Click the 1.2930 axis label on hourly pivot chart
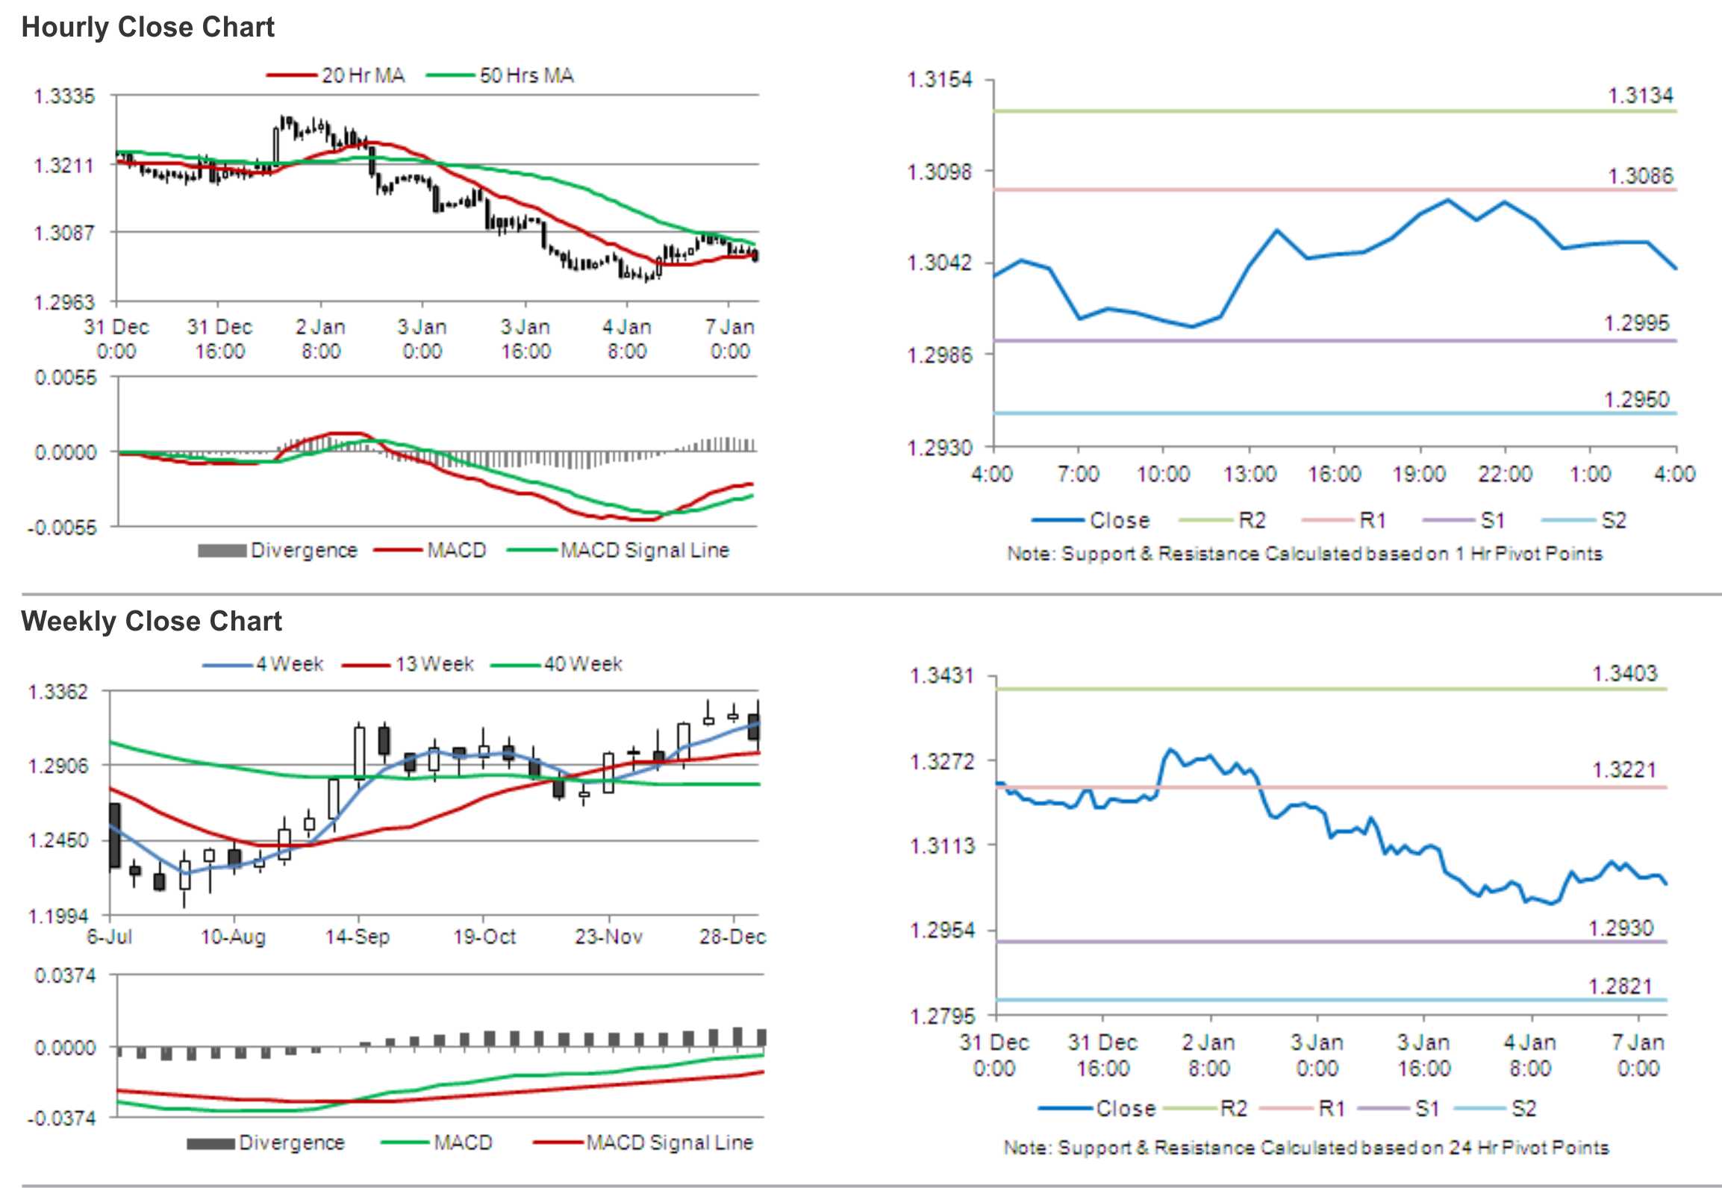 coord(940,448)
